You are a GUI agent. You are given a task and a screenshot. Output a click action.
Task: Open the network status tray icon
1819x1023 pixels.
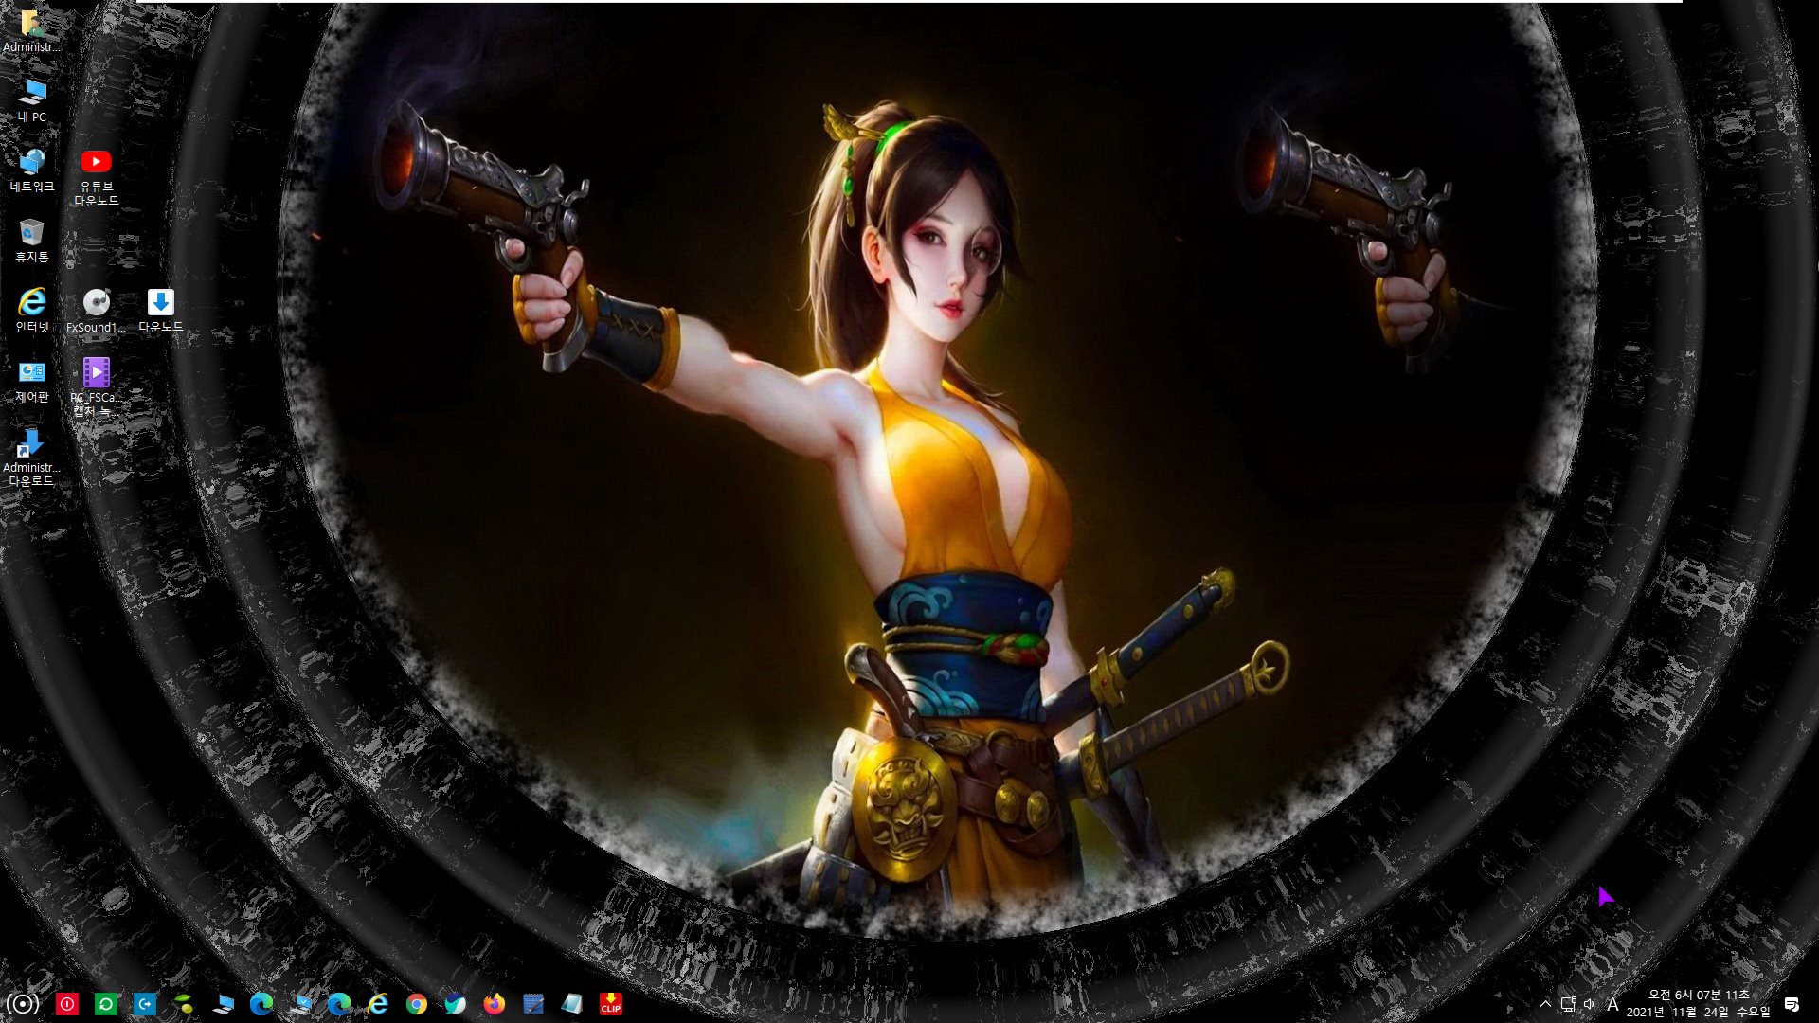tap(1568, 1004)
